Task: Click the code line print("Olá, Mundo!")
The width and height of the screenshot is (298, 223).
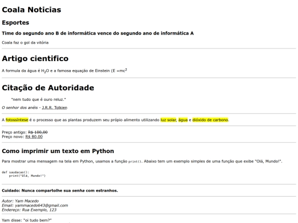Action: click(x=28, y=176)
